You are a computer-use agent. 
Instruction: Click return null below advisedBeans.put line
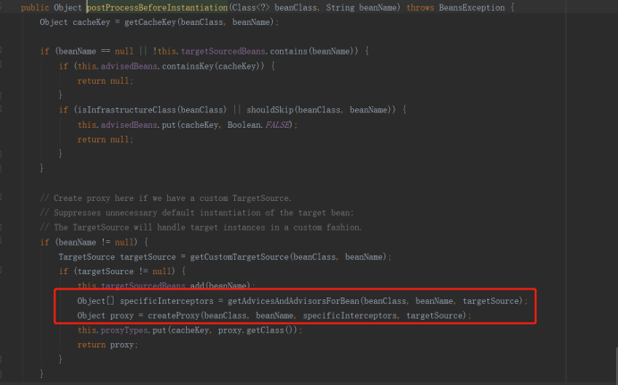106,139
